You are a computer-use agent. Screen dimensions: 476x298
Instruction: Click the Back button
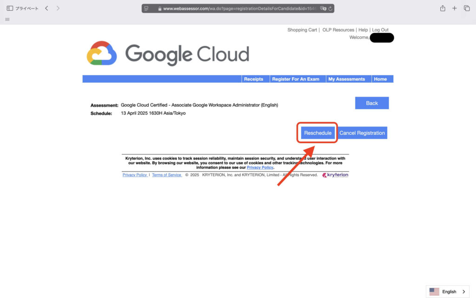click(x=372, y=103)
